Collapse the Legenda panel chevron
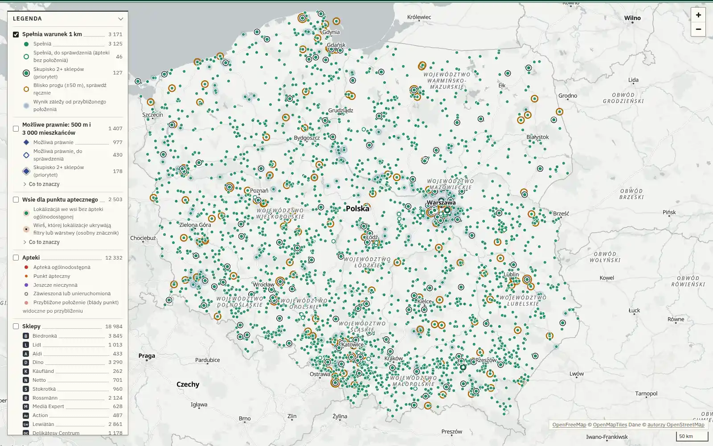Image resolution: width=713 pixels, height=446 pixels. (x=120, y=19)
